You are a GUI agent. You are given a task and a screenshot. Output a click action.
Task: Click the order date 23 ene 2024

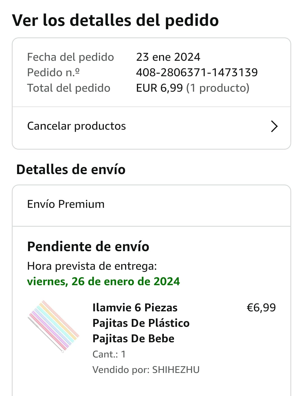[168, 57]
